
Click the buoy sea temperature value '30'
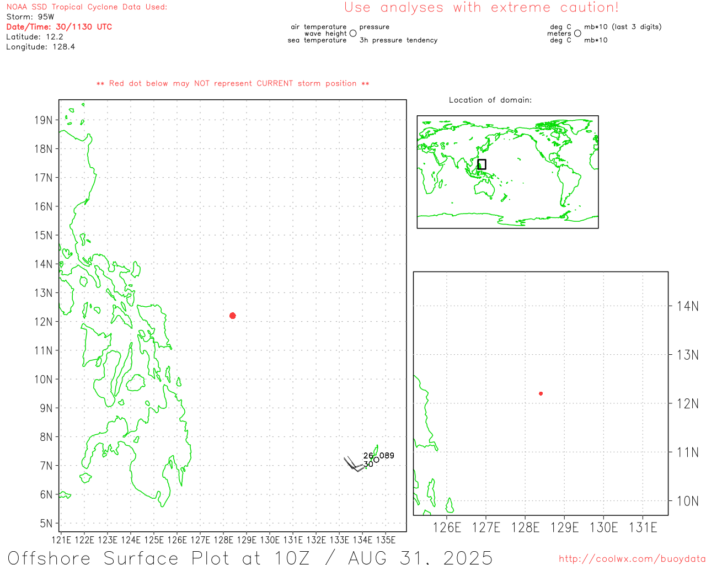(x=368, y=465)
